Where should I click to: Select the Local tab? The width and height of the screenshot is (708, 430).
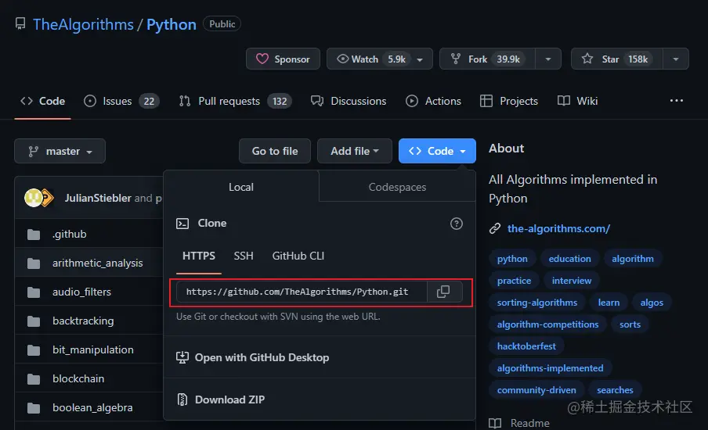tap(241, 187)
